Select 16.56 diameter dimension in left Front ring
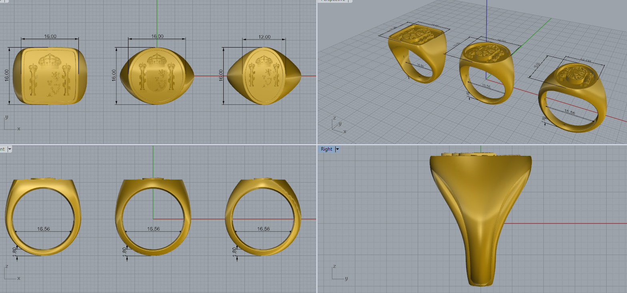This screenshot has height=293, width=627. 44,229
